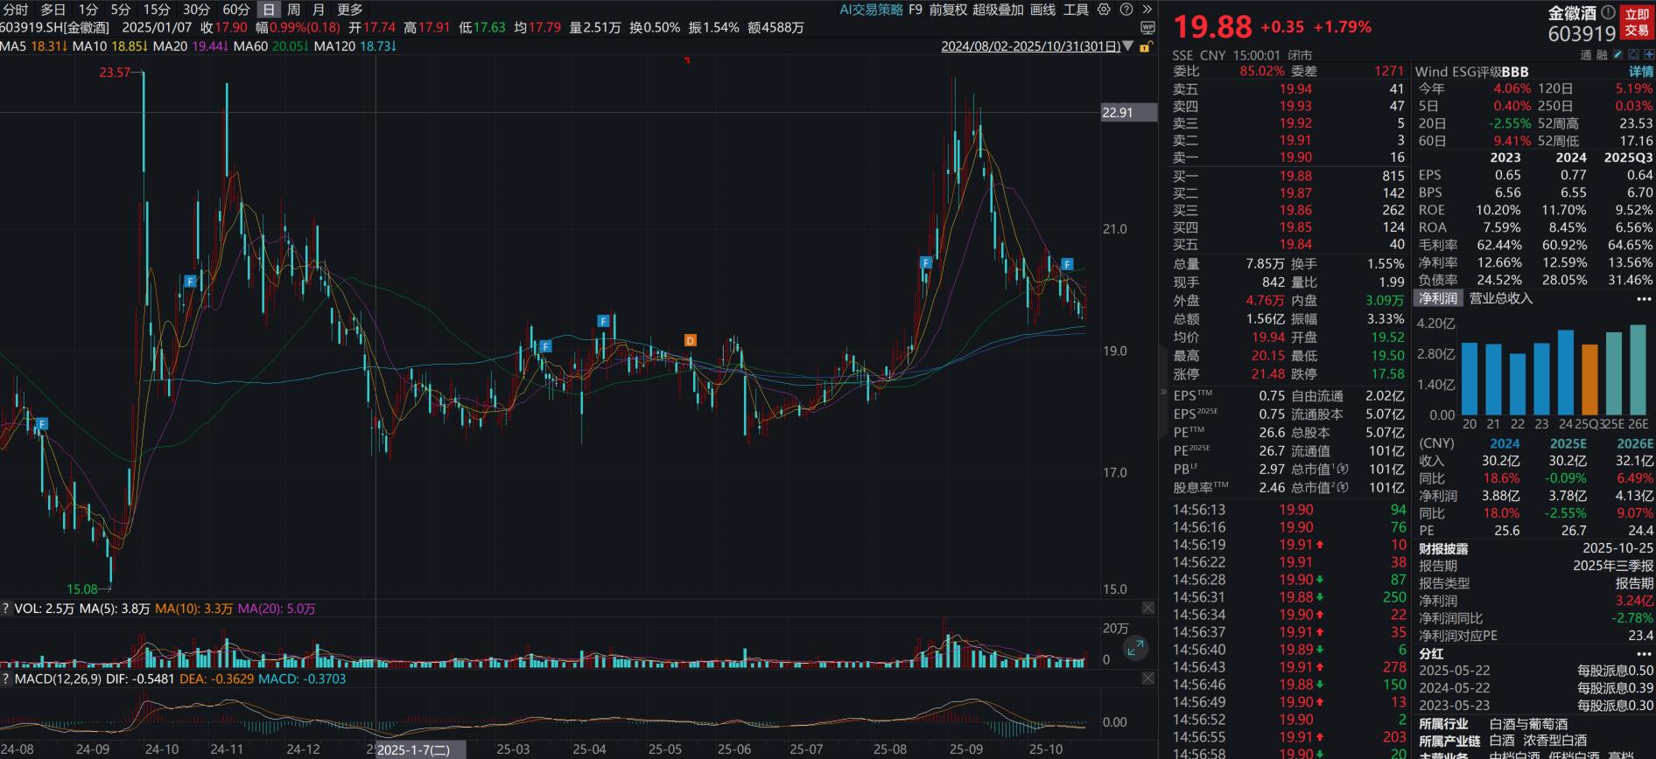Click the orange D dividend marker
This screenshot has width=1656, height=759.
[691, 340]
